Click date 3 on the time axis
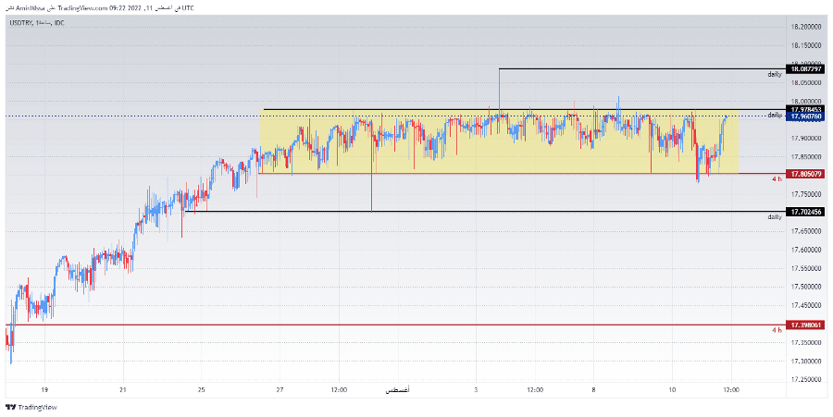 coord(476,390)
